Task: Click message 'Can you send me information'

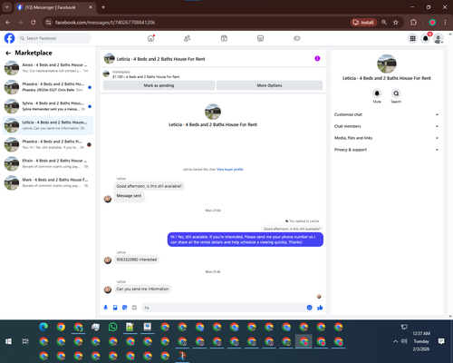Action: [x=142, y=289]
